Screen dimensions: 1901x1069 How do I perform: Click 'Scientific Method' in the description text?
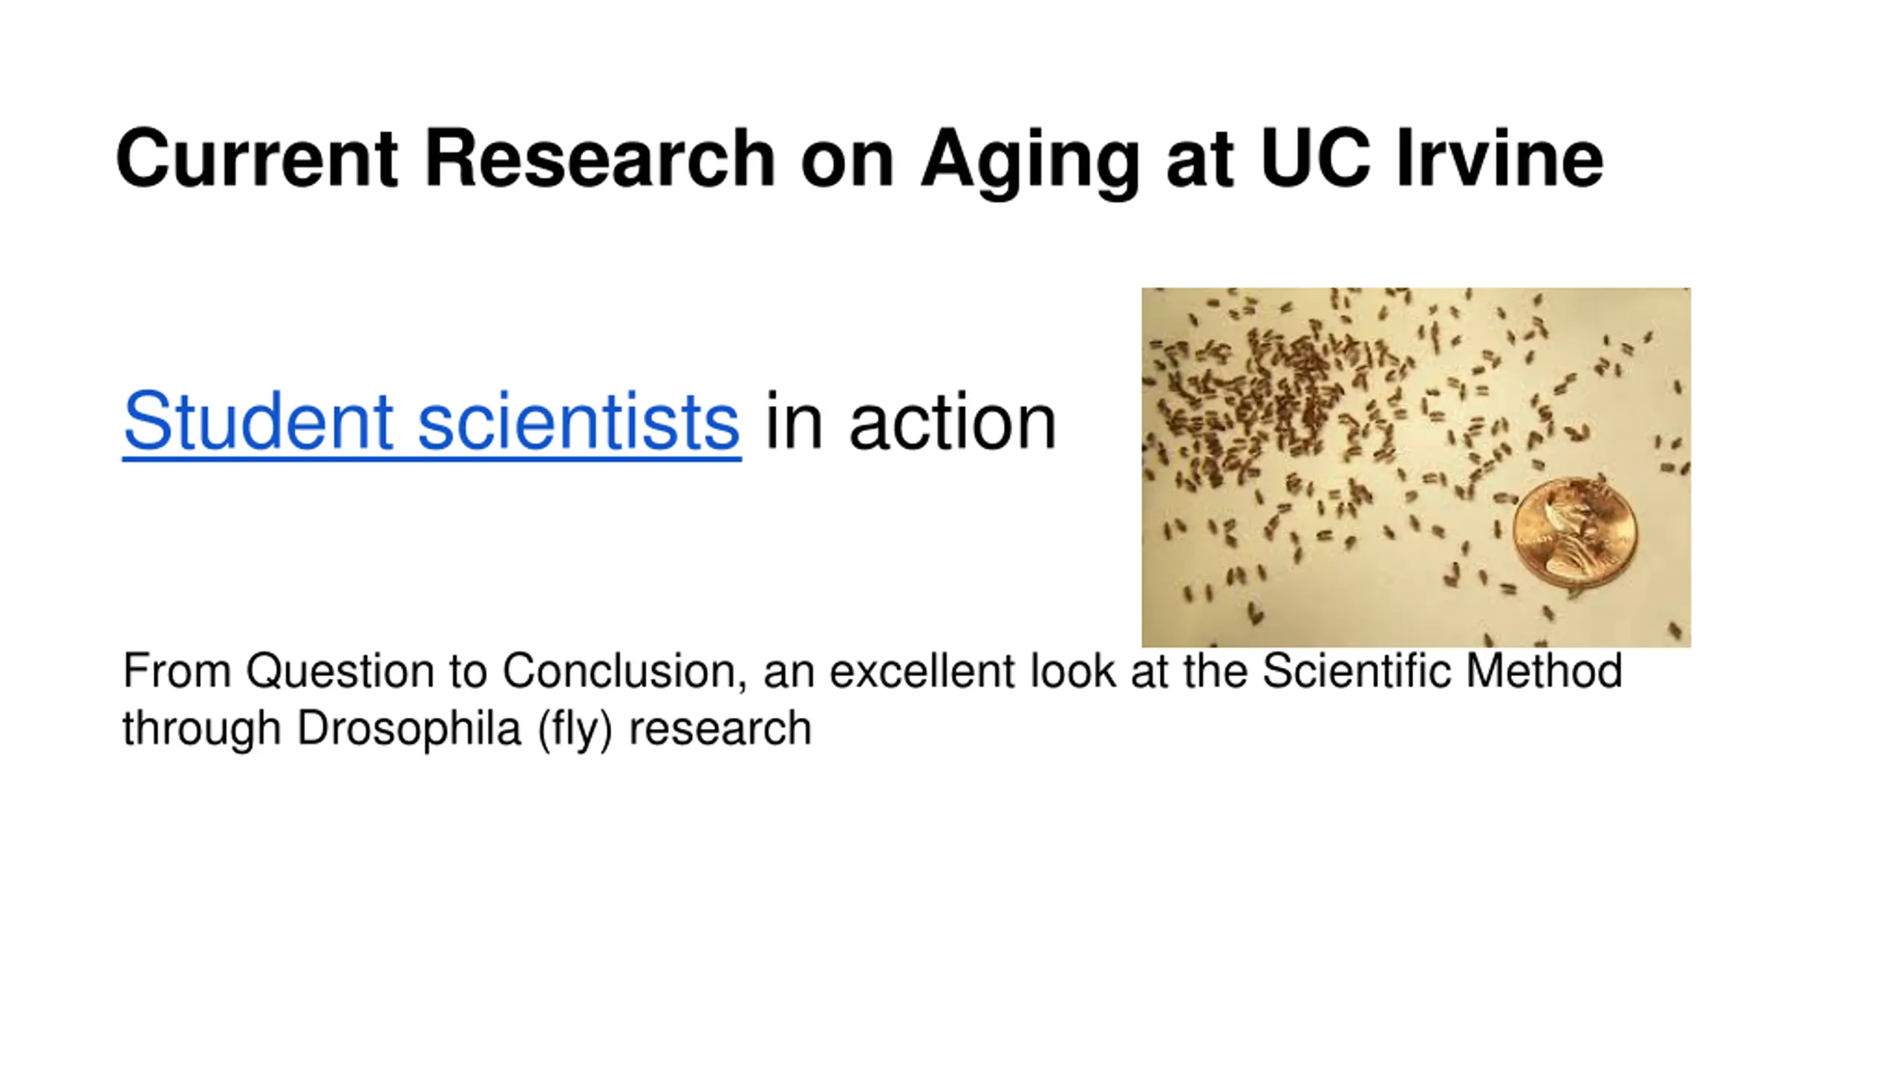(1442, 671)
